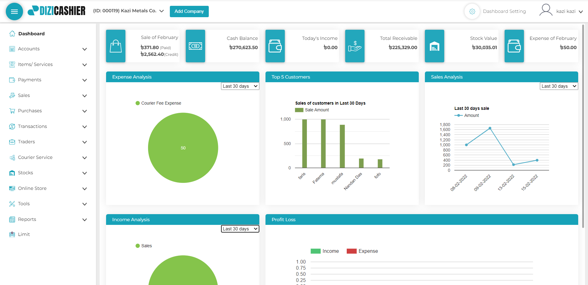The image size is (588, 285).
Task: Click the Cash Balance banknote icon
Action: click(195, 46)
